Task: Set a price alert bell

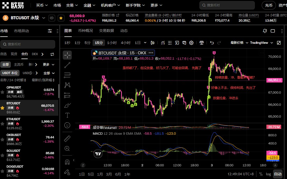Action: click(x=265, y=31)
